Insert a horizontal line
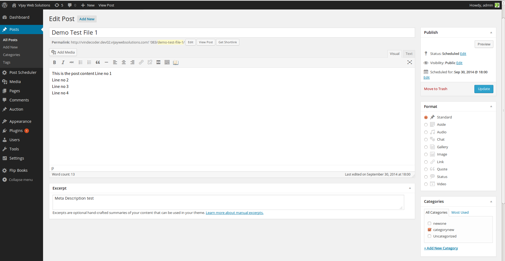 (x=106, y=62)
